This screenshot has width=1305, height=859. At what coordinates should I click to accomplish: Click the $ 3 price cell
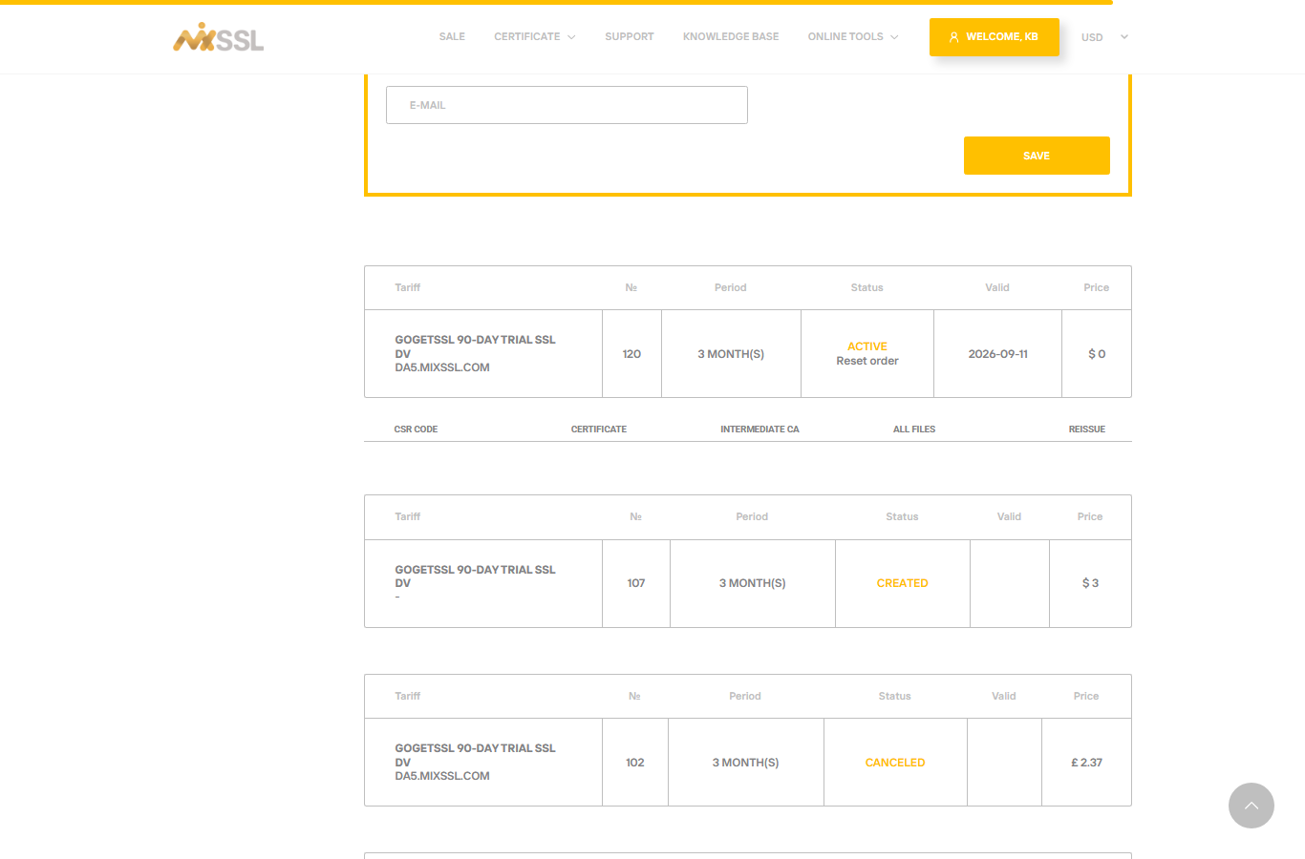(1090, 583)
